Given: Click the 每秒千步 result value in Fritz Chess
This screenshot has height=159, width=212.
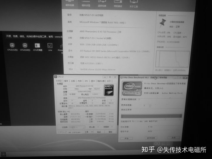Looking at the screenshot, I should click(150, 131).
